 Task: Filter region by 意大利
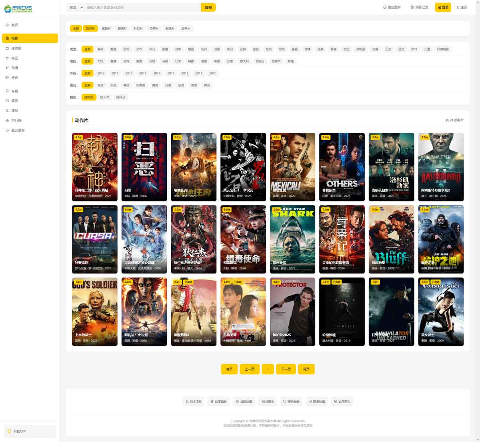244,61
